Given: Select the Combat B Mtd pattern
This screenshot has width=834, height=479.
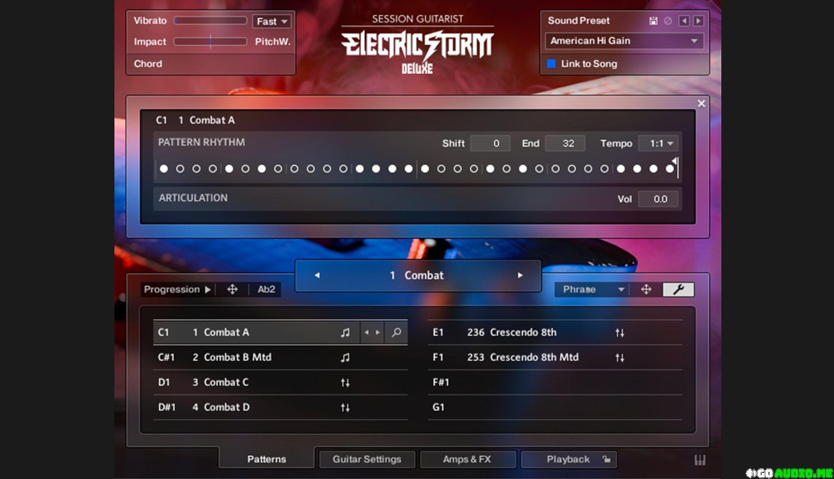Looking at the screenshot, I should pyautogui.click(x=237, y=357).
